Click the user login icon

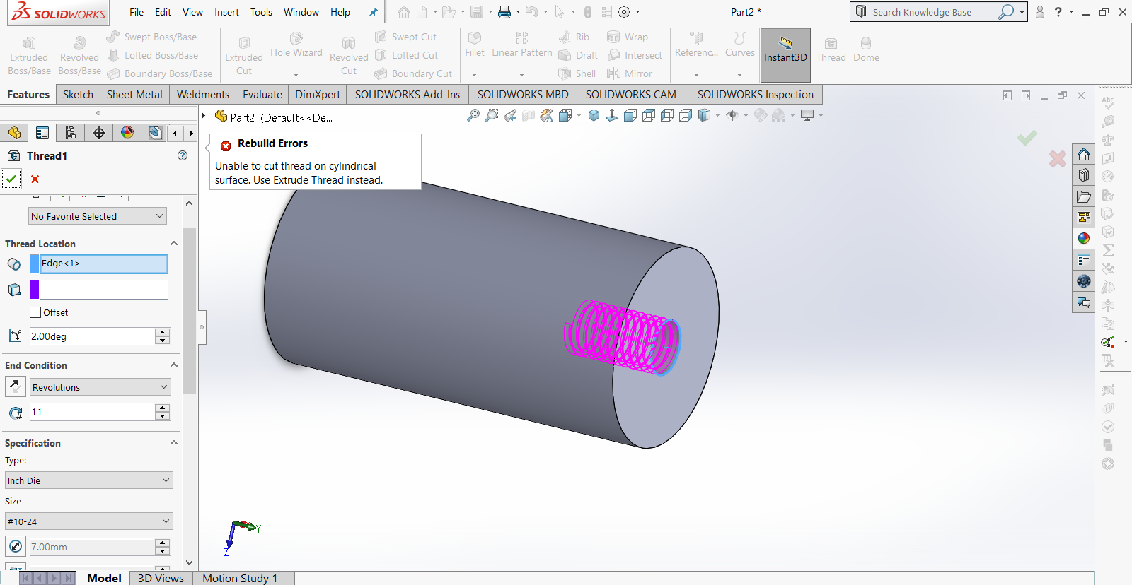pos(1040,12)
